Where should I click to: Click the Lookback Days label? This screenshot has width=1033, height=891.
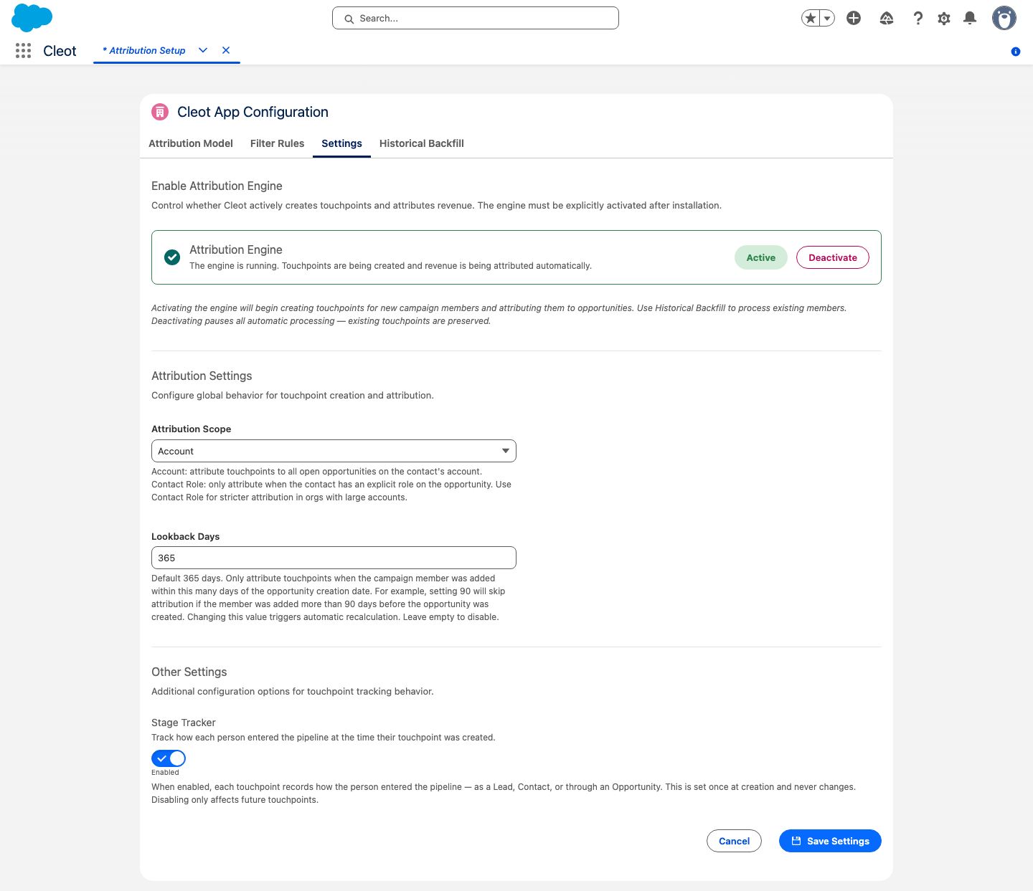(186, 536)
